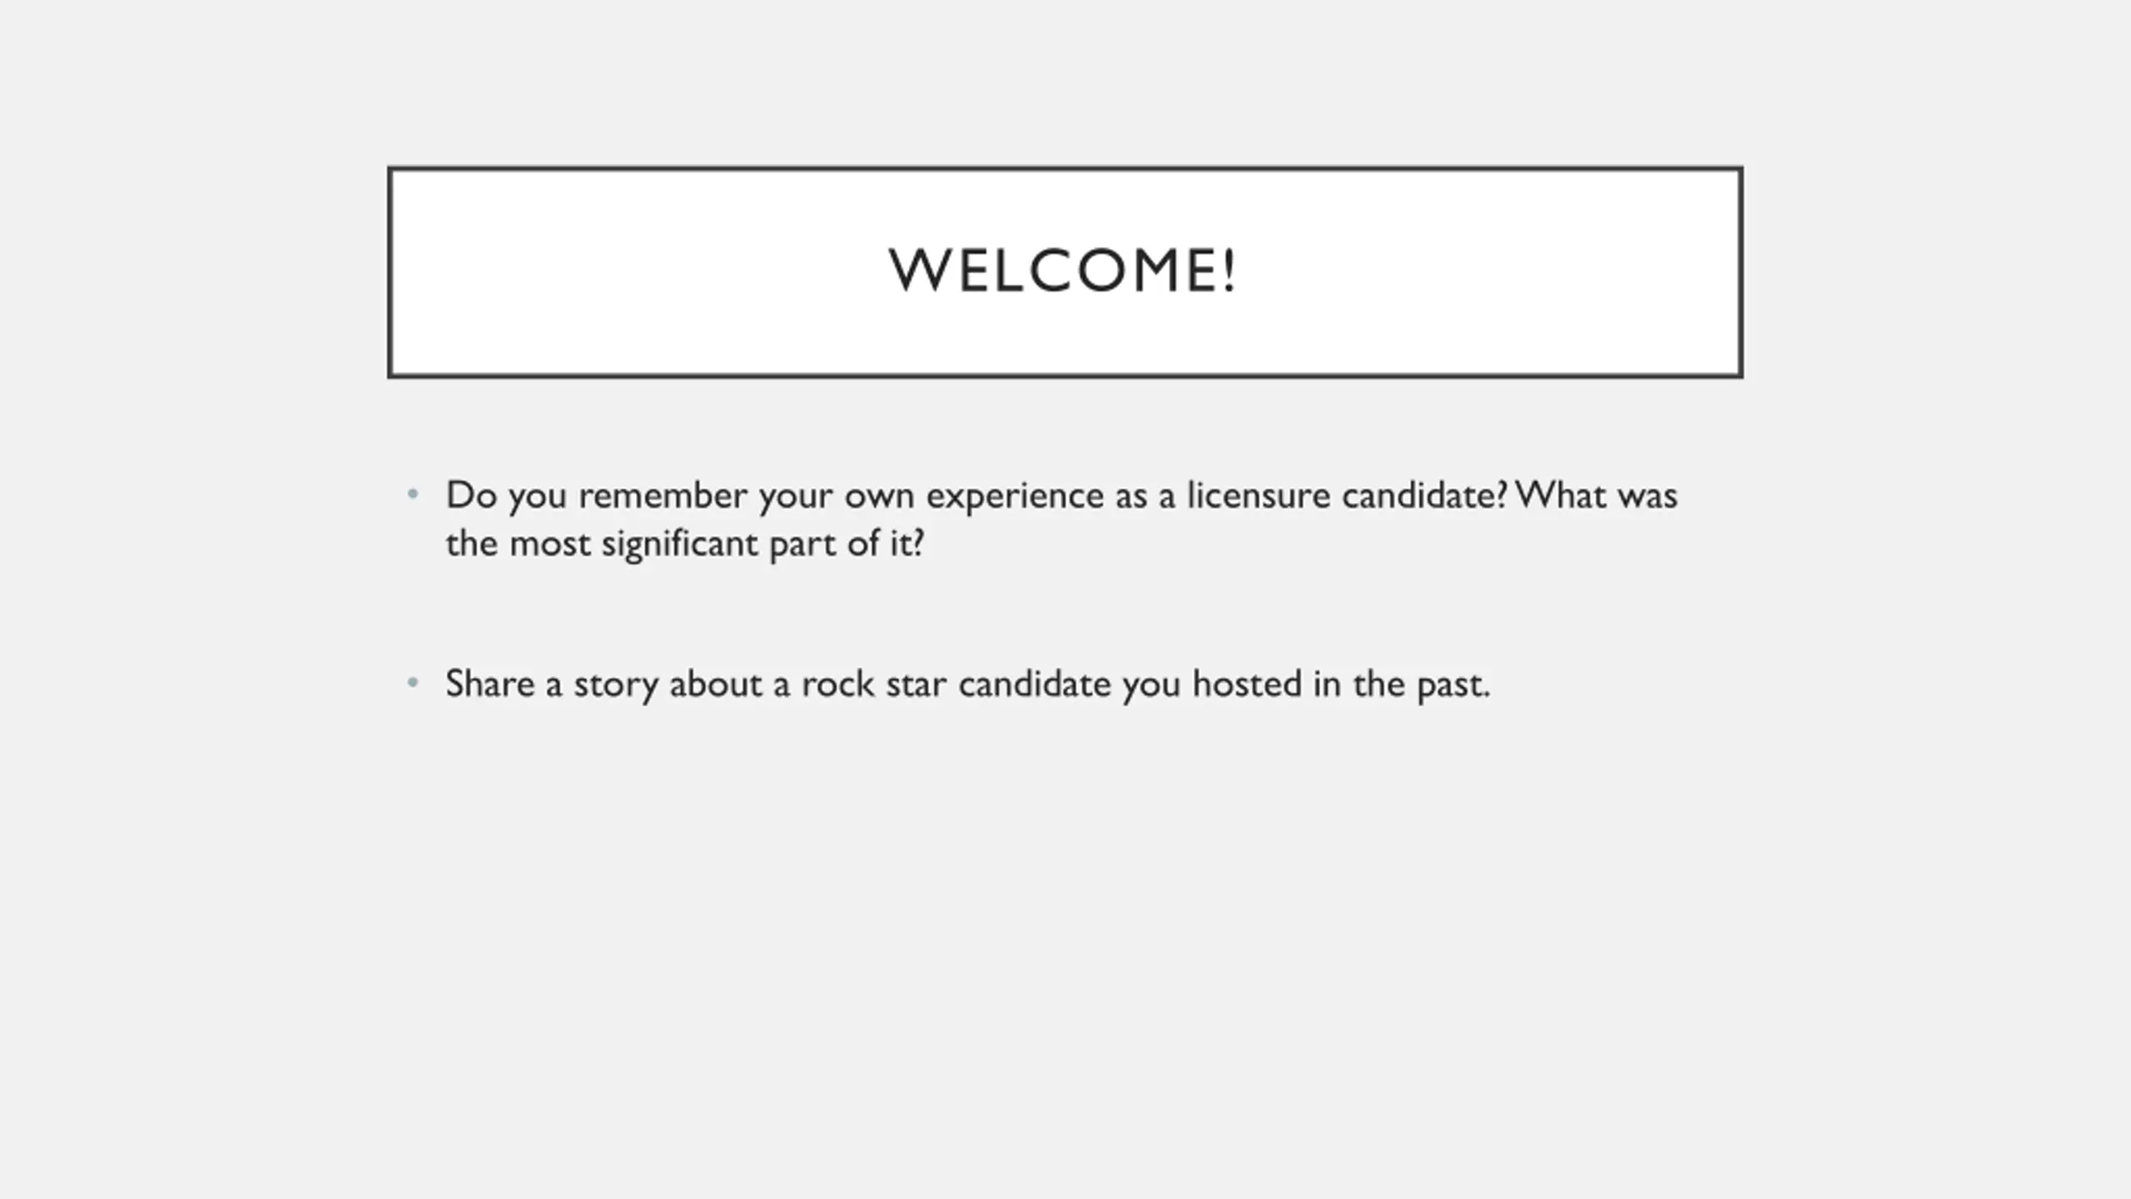Click the exclamation mark in the title

[1230, 271]
